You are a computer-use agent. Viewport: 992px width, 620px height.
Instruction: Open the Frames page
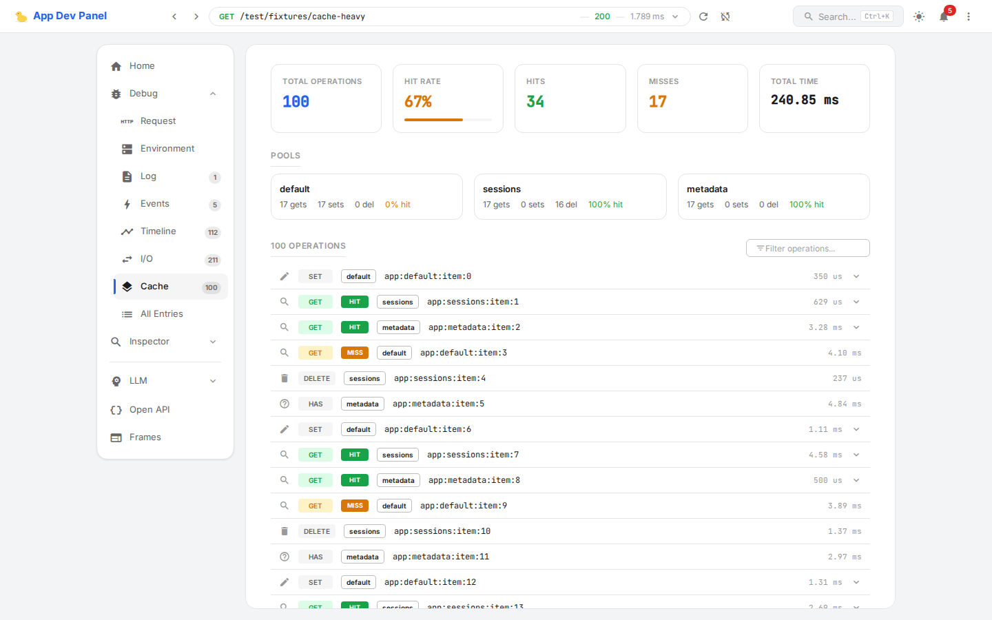pos(145,437)
